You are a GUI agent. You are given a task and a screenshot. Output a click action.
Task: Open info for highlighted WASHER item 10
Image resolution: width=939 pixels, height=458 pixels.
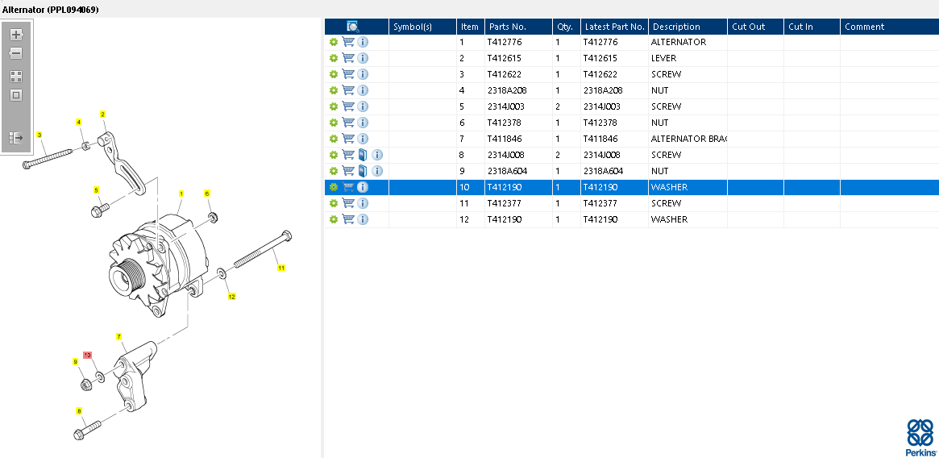[x=363, y=187]
